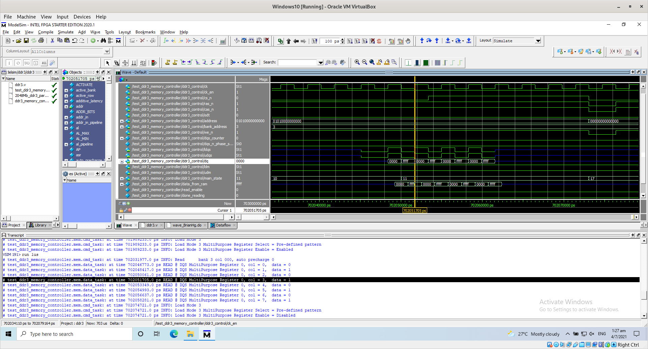Click the run length 100 ps field
Image resolution: width=648 pixels, height=349 pixels.
pyautogui.click(x=329, y=41)
